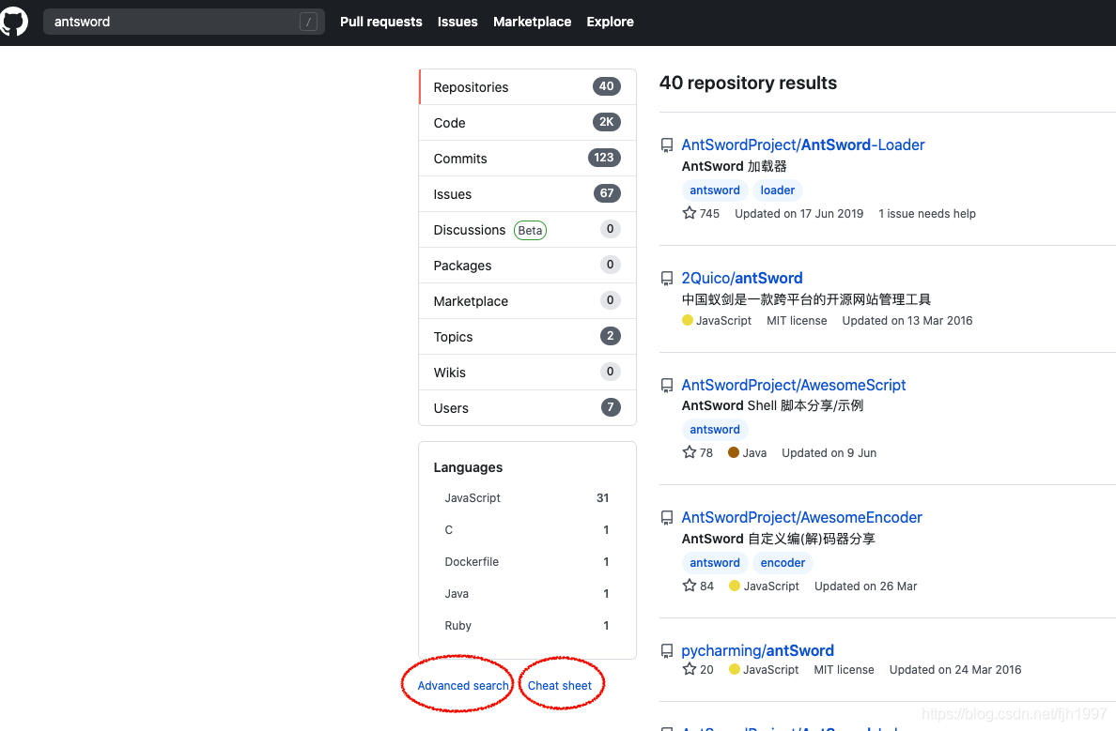Click 'Updated on 26 Mar' text
The height and width of the screenshot is (731, 1116).
click(x=865, y=586)
